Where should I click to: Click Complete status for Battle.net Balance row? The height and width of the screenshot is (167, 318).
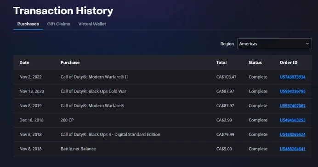pyautogui.click(x=258, y=149)
